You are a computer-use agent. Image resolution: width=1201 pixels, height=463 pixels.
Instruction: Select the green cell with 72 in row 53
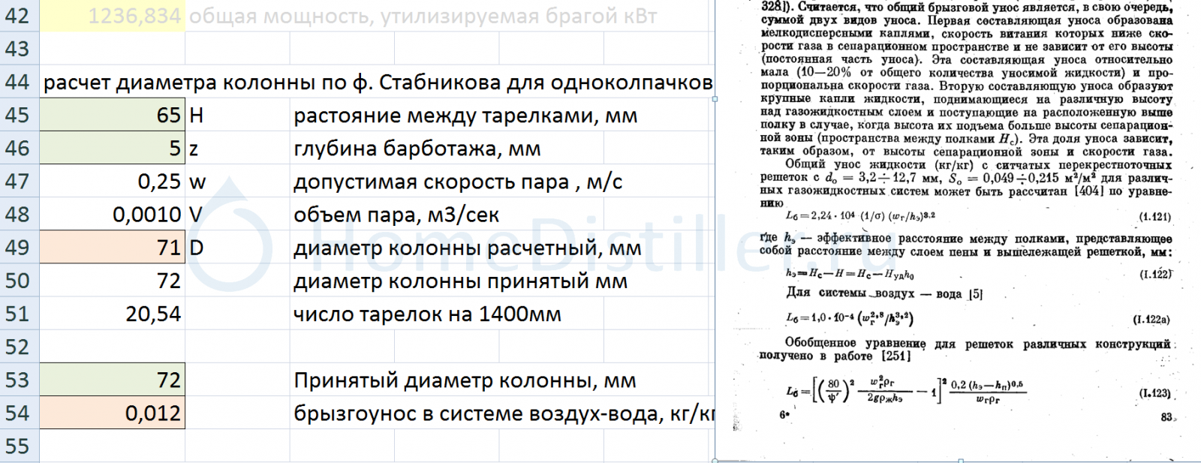coord(113,380)
